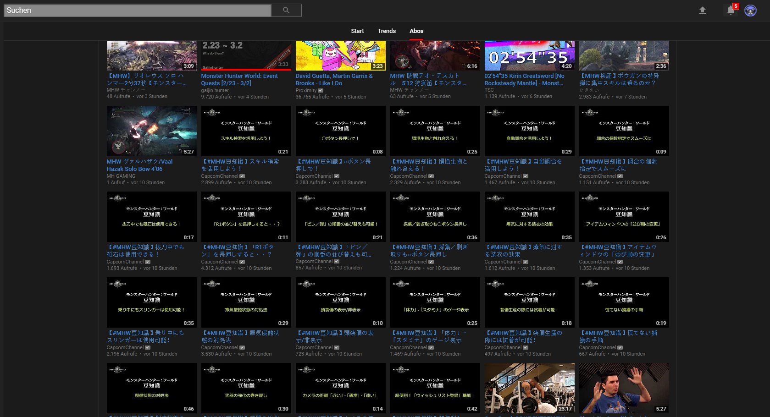The image size is (770, 417).
Task: Open the 【MHW検証】ボウガンの特殊弾 title link
Action: coord(619,79)
